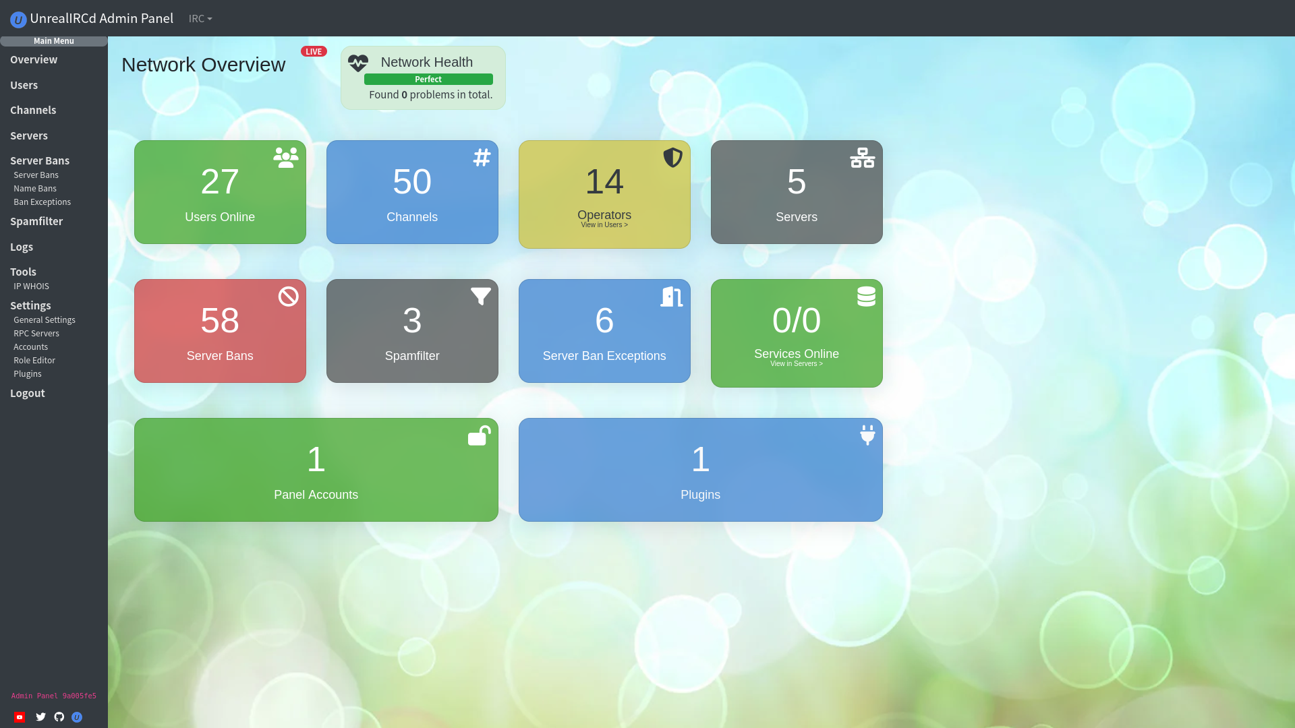Viewport: 1295px width, 728px height.
Task: Open the Logs section from the sidebar
Action: (22, 247)
